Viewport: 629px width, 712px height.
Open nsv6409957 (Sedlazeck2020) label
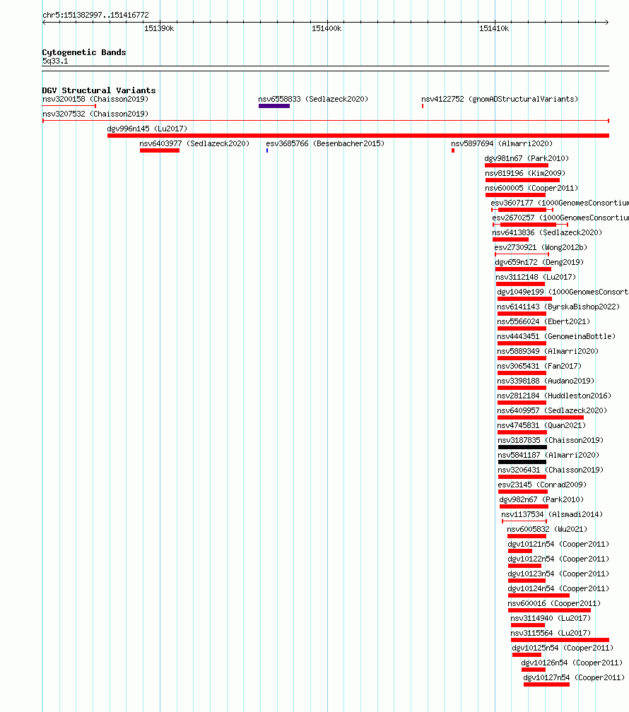pos(552,410)
